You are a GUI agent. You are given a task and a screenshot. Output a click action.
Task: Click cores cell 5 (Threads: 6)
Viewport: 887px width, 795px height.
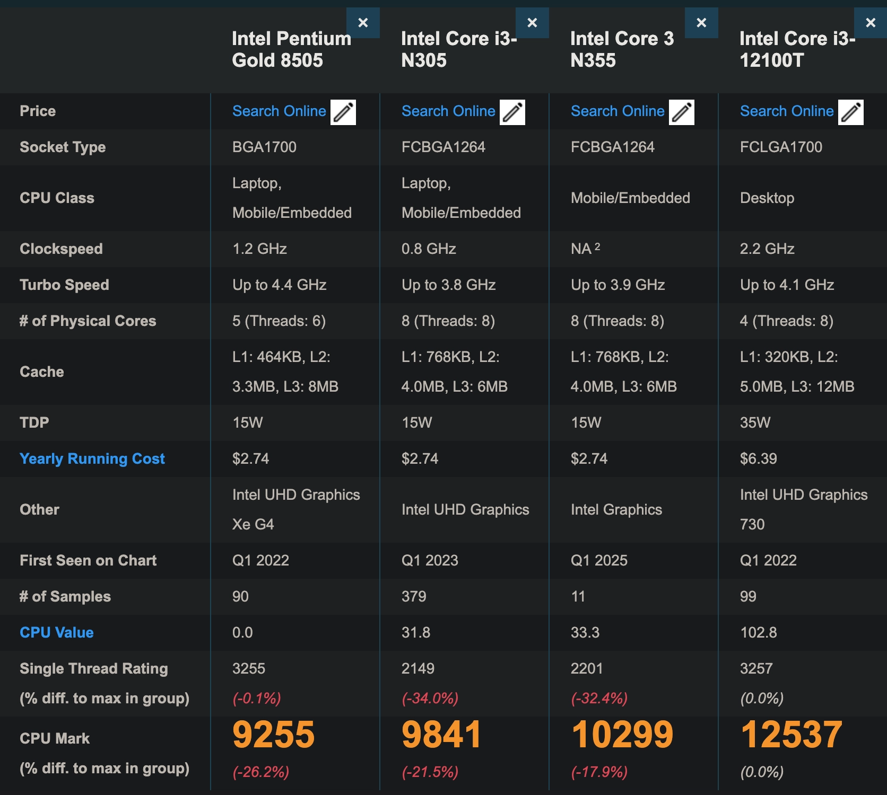pos(279,321)
